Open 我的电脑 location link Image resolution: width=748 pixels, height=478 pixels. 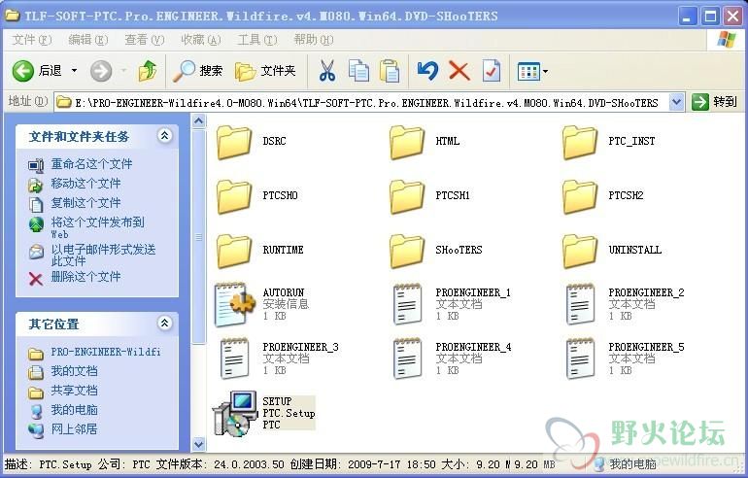pos(74,410)
